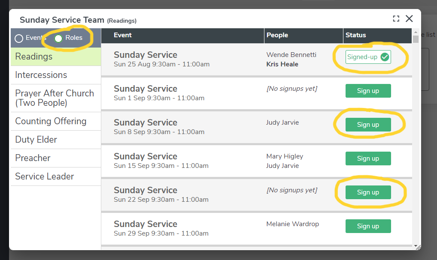Screen dimensions: 437x260
Task: Select Prayer After Church role
Action: (x=55, y=98)
